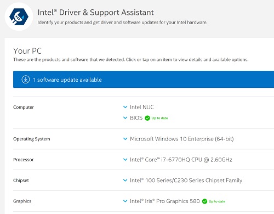Open Intel Core i7-6770HQ CPU @ 2.60GHz details
Screen dimensions: 274x214
(181, 160)
